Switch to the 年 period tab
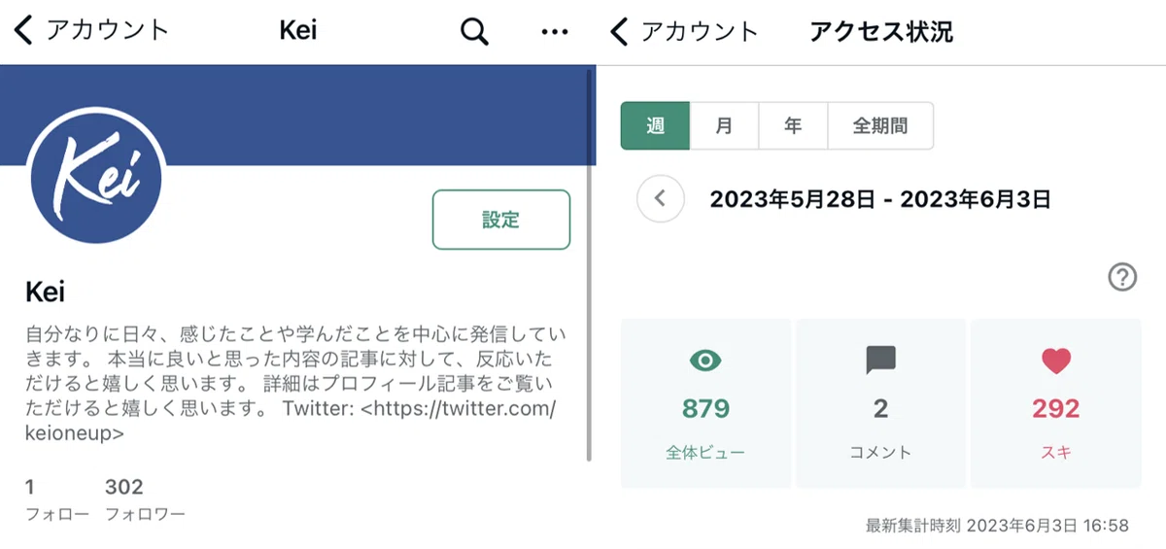Viewport: 1166px width, 549px height. pos(793,126)
